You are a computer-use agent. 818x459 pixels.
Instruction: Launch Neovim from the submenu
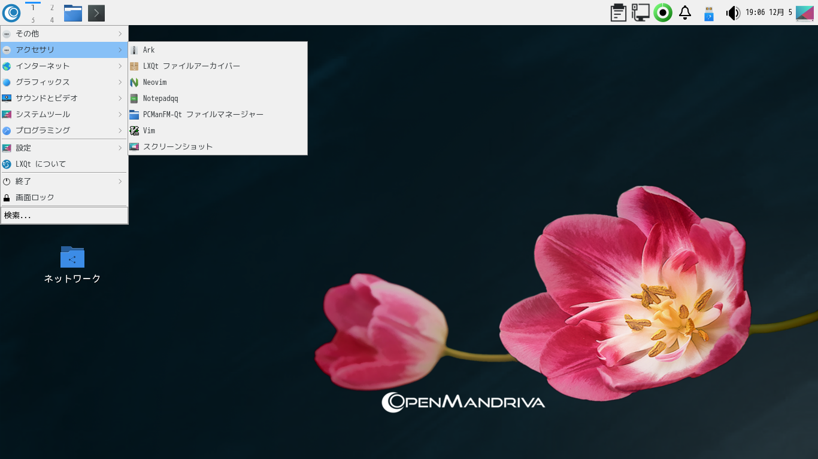[x=217, y=82]
